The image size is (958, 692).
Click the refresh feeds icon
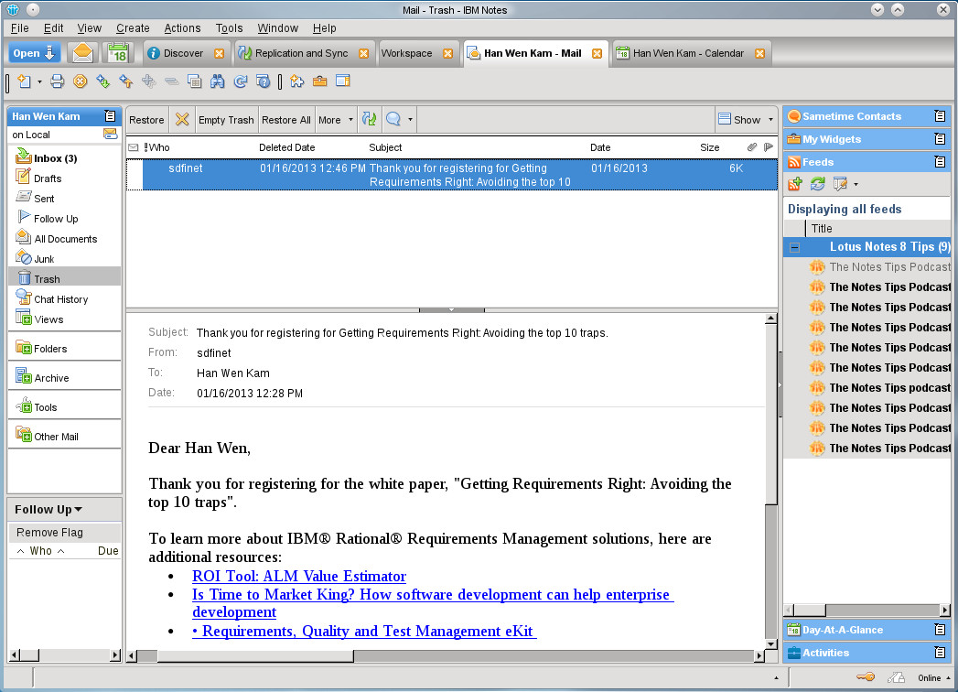[x=817, y=184]
